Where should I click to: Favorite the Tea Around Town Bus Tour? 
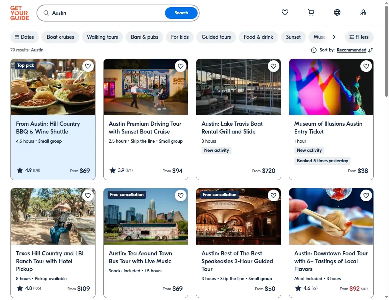click(181, 195)
